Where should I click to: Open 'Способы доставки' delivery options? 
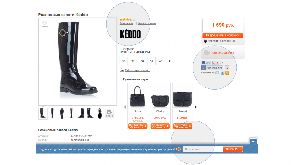[223, 53]
